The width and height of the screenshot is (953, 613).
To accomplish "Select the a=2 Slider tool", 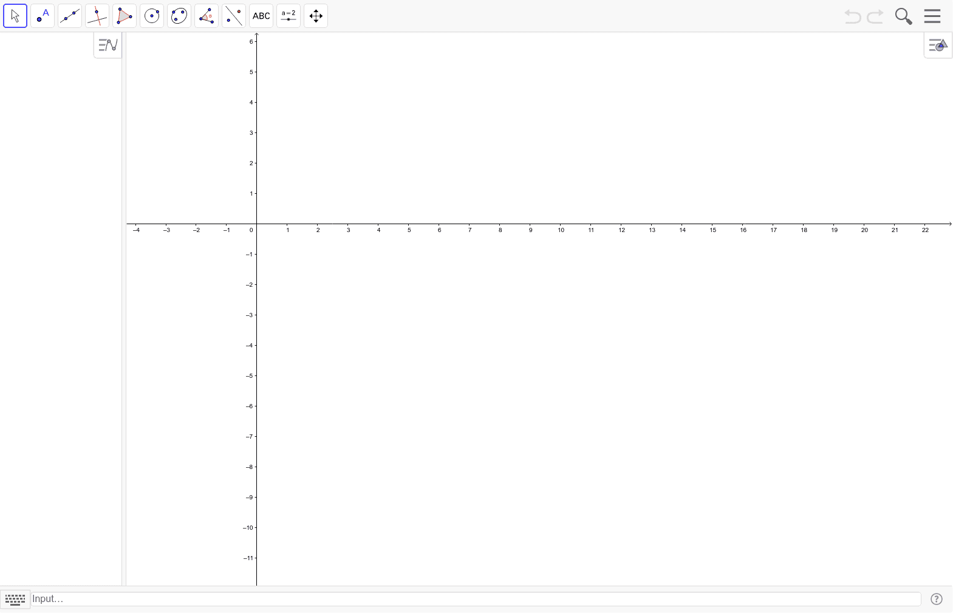I will (289, 16).
